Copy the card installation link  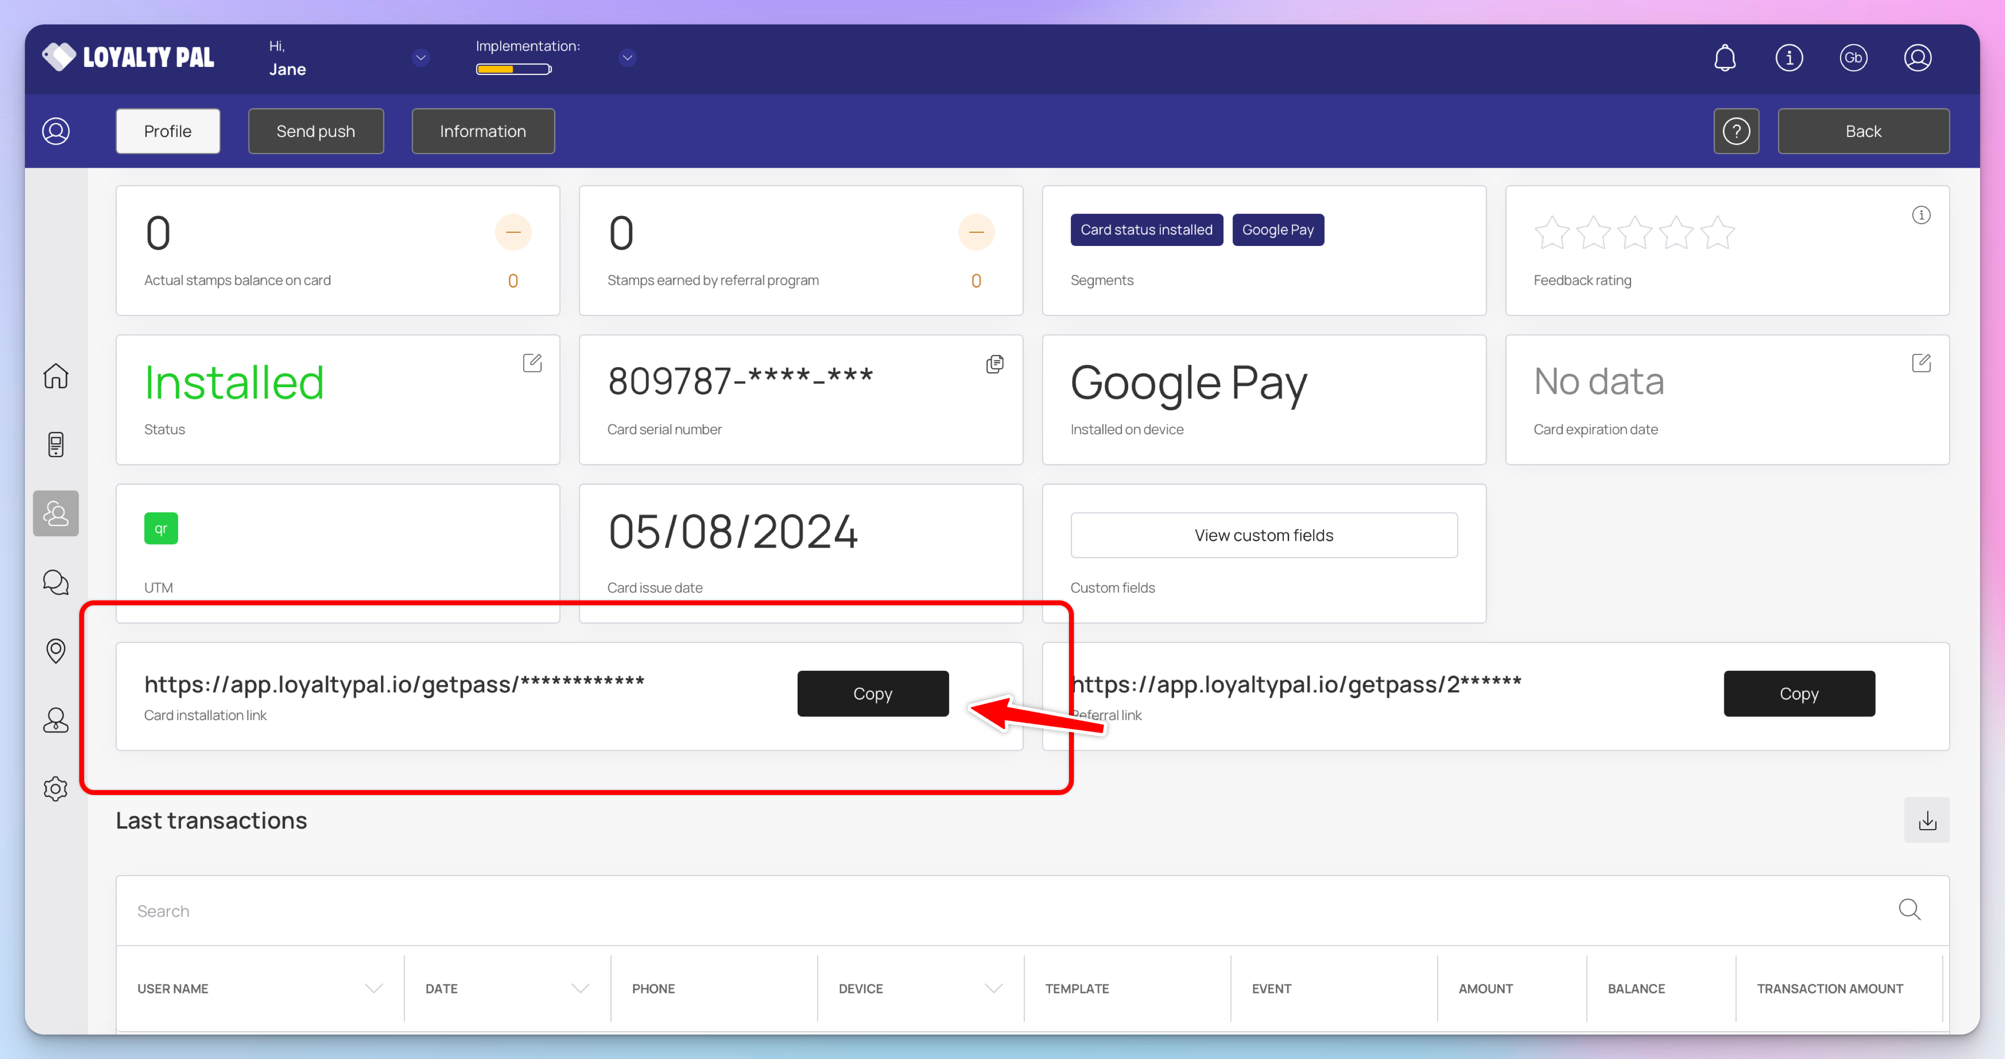[872, 693]
